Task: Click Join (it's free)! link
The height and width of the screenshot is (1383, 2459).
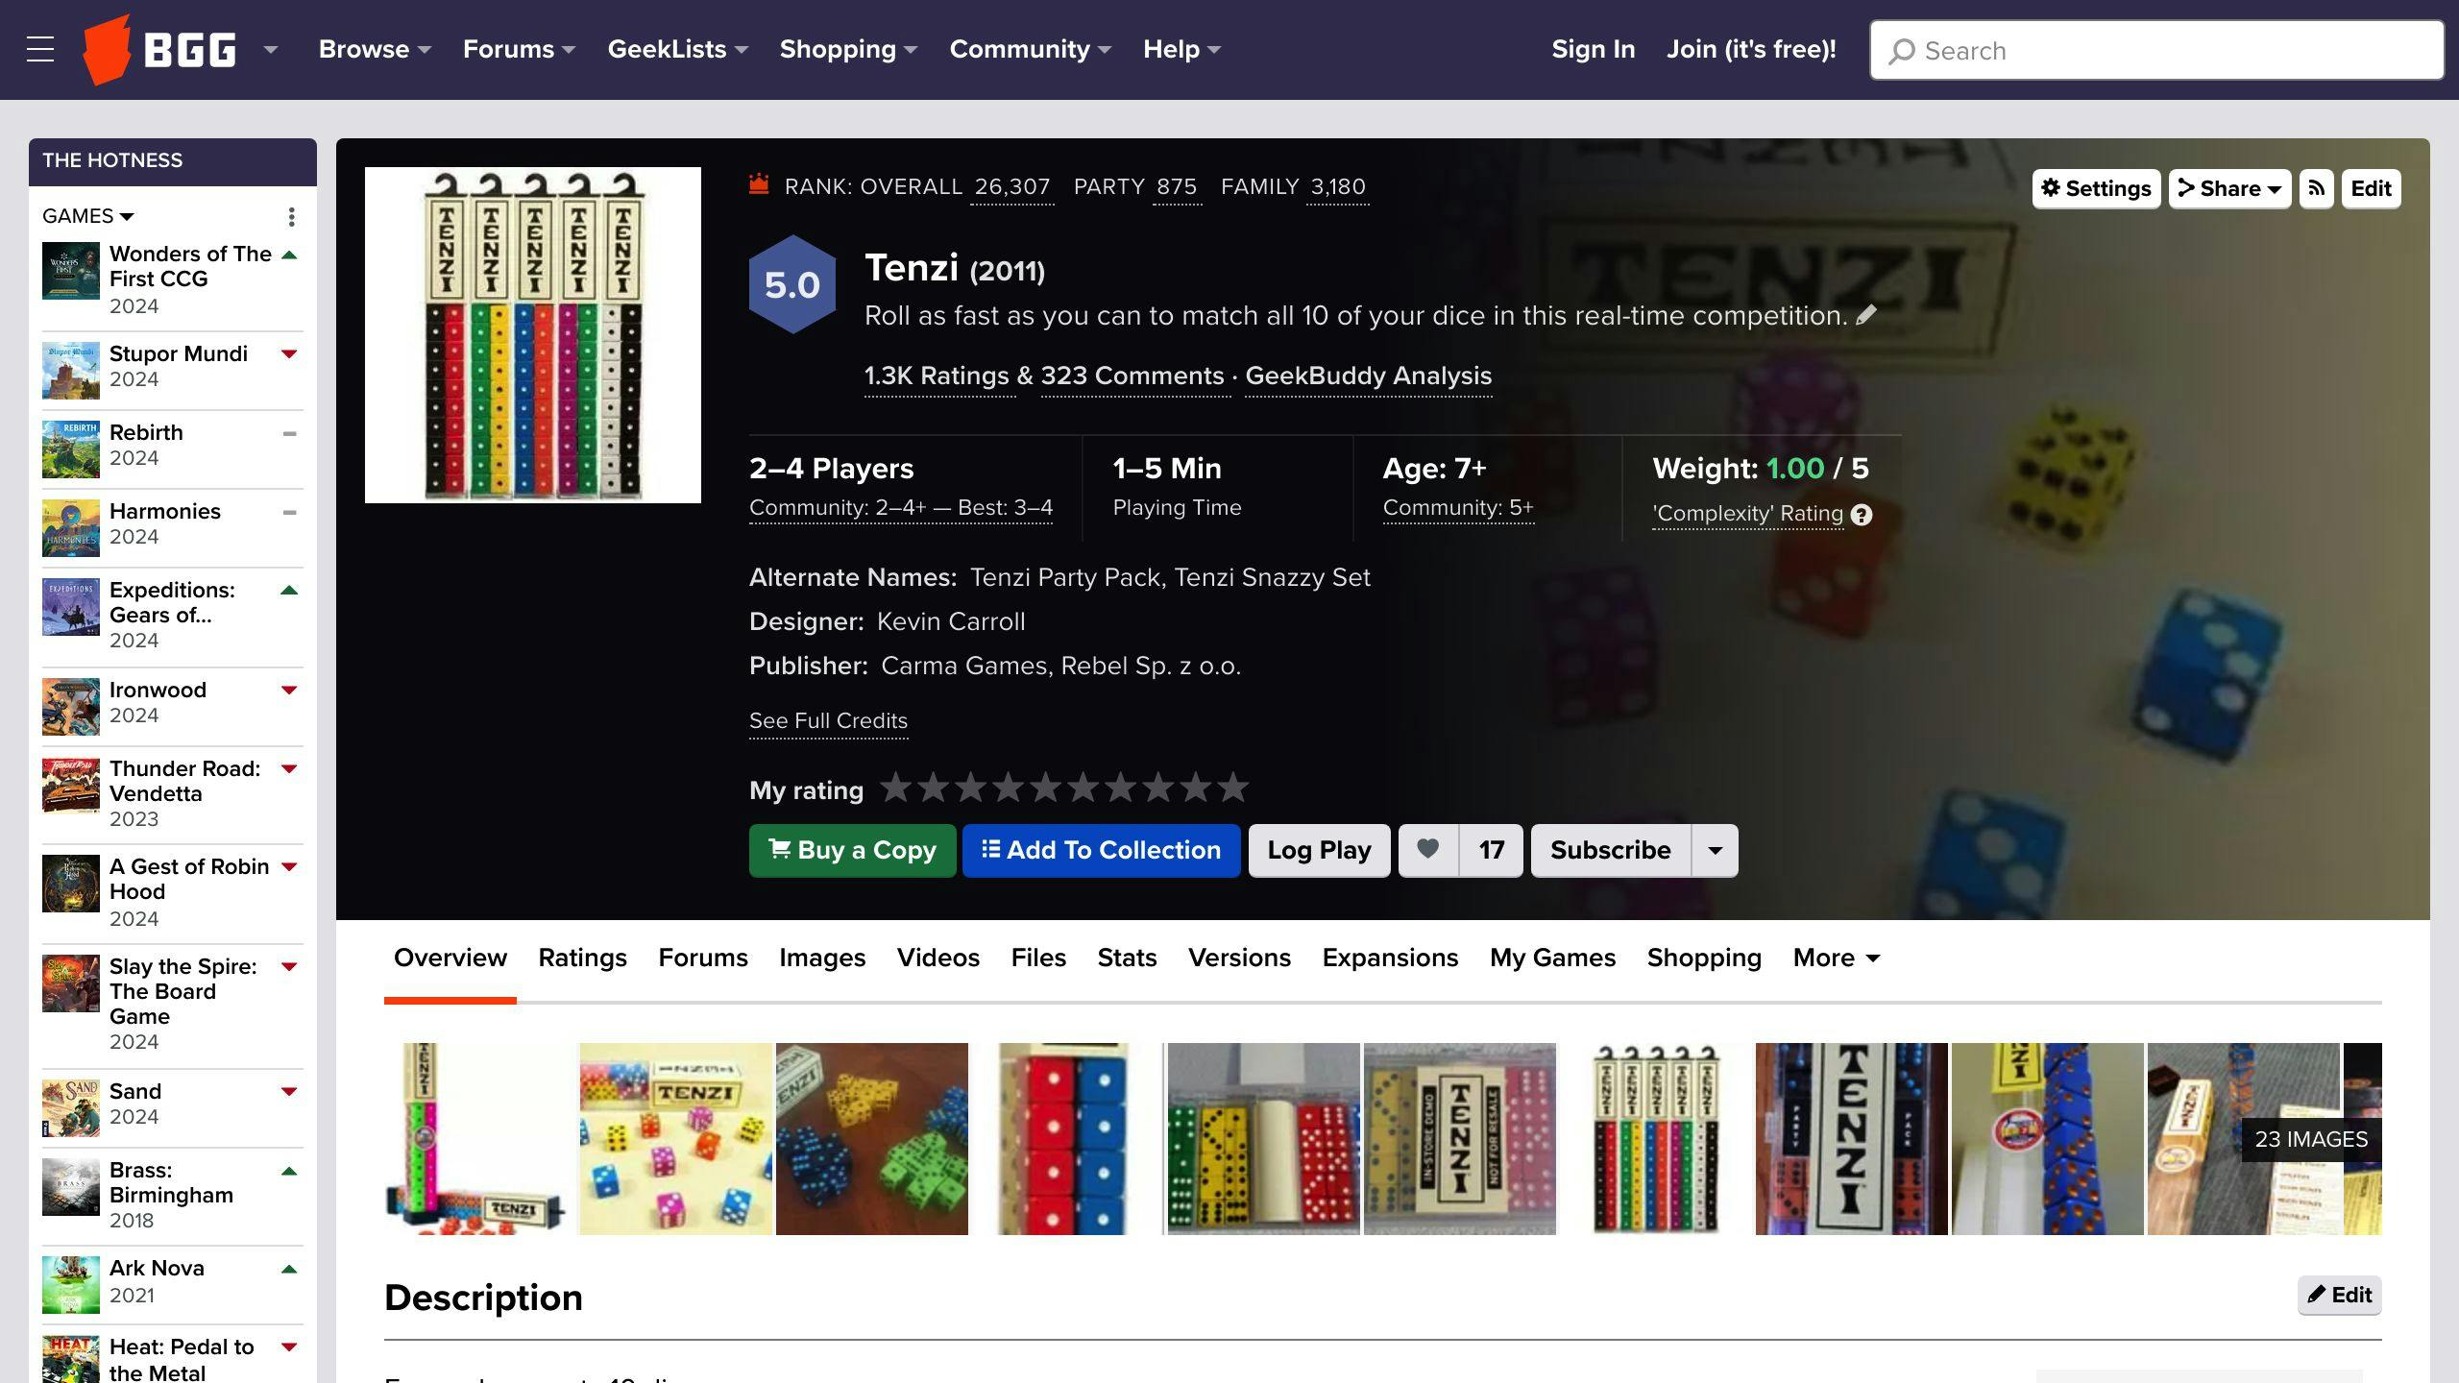Action: [1751, 49]
